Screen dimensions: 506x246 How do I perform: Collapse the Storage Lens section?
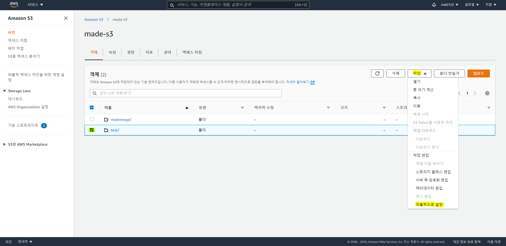pyautogui.click(x=4, y=91)
